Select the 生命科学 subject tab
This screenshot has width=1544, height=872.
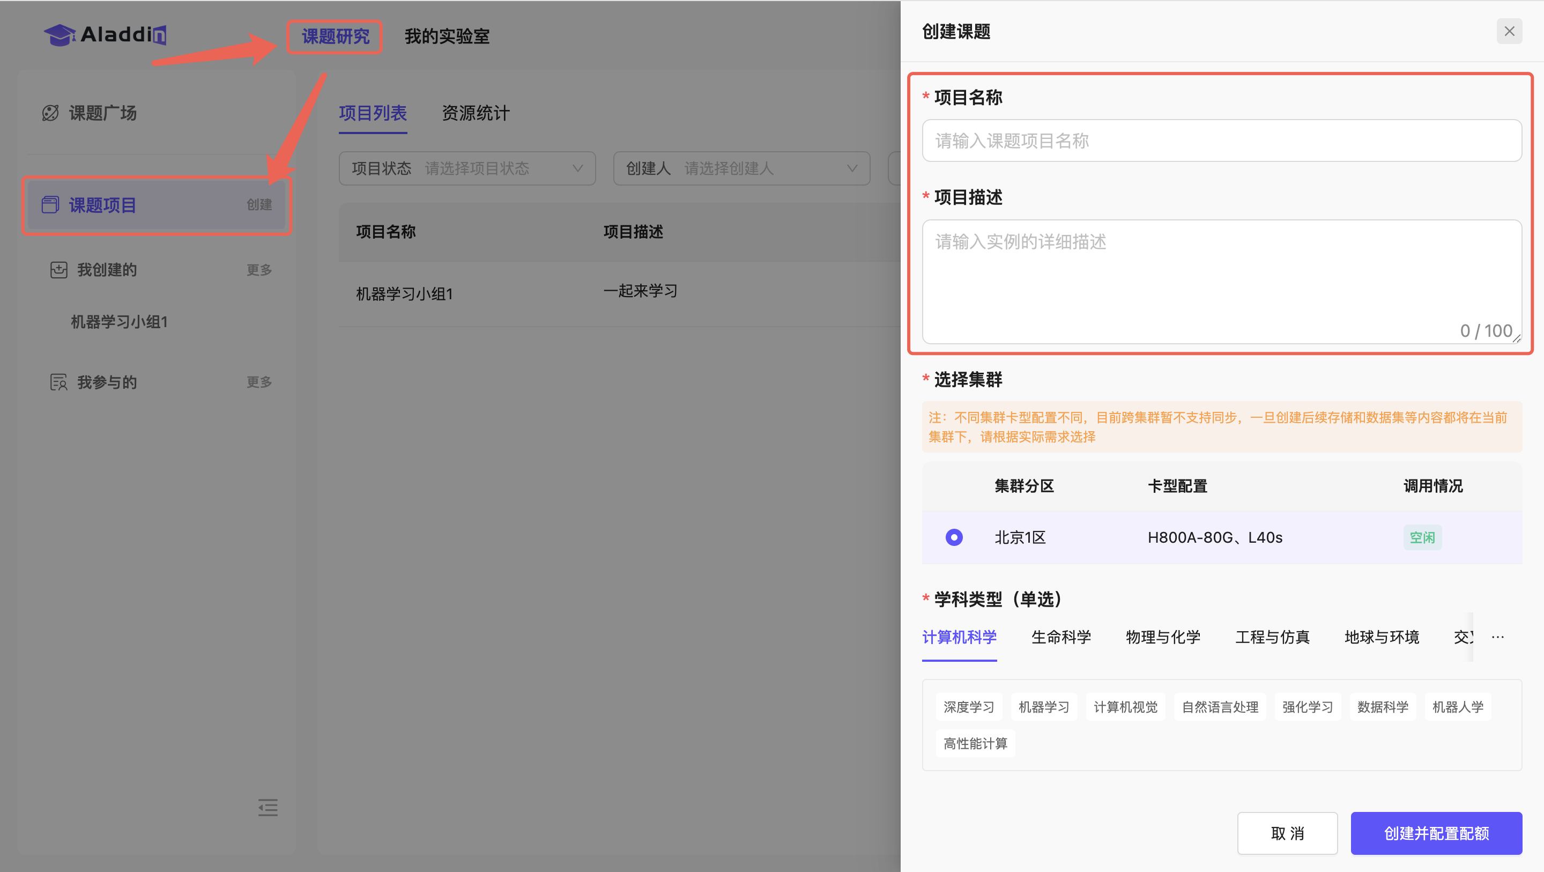(1060, 637)
